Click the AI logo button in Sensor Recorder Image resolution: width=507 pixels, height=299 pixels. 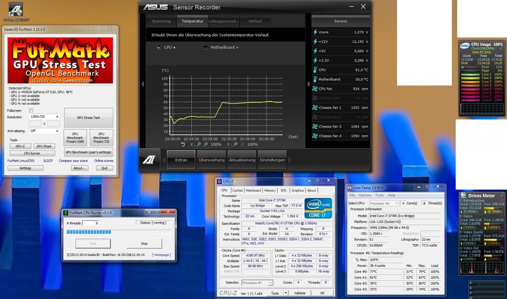click(x=149, y=160)
